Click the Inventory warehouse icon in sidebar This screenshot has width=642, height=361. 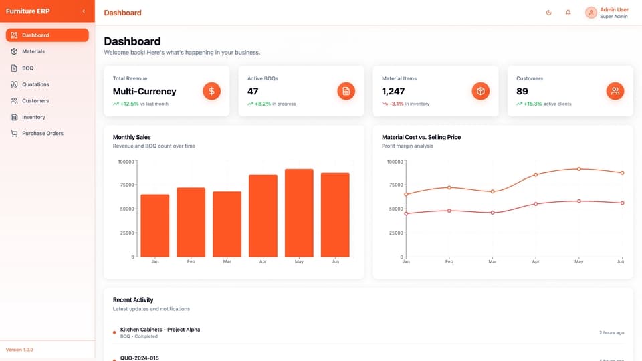14,117
